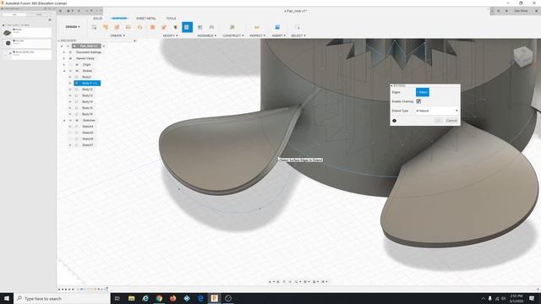The height and width of the screenshot is (304, 541).
Task: Open Firefox from the taskbar
Action: coord(172,298)
